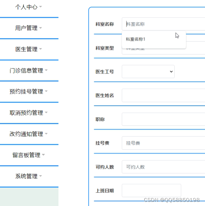Click the caret arrow beside 用户管理
The image size is (205, 206).
click(x=40, y=28)
